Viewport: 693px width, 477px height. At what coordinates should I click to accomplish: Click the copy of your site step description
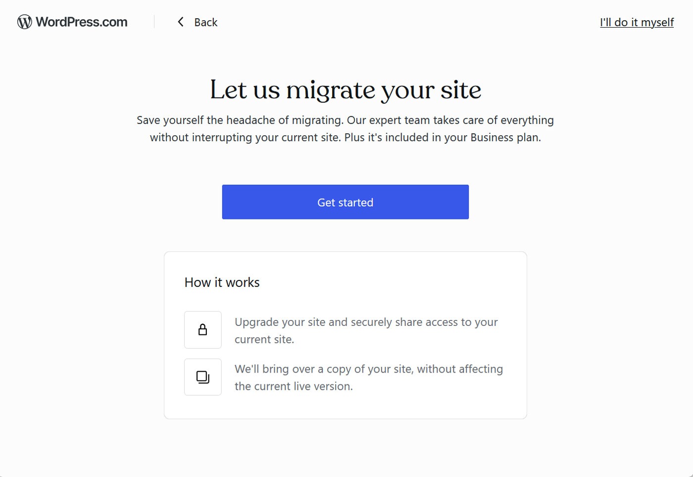(x=368, y=377)
